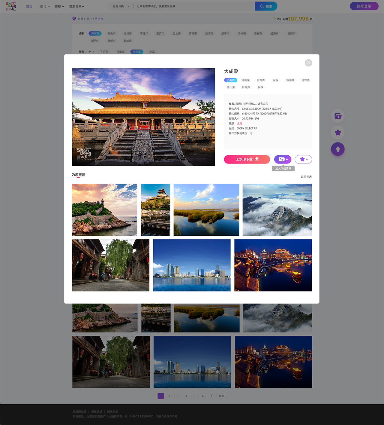Viewport: 384px width, 425px height.
Task: Open the 图片 dropdown in the top navigation
Action: pyautogui.click(x=45, y=7)
